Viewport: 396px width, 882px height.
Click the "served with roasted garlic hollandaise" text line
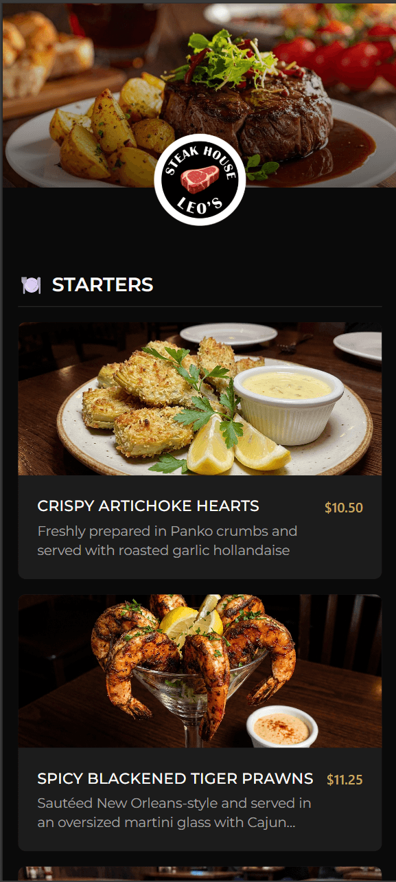click(x=163, y=550)
